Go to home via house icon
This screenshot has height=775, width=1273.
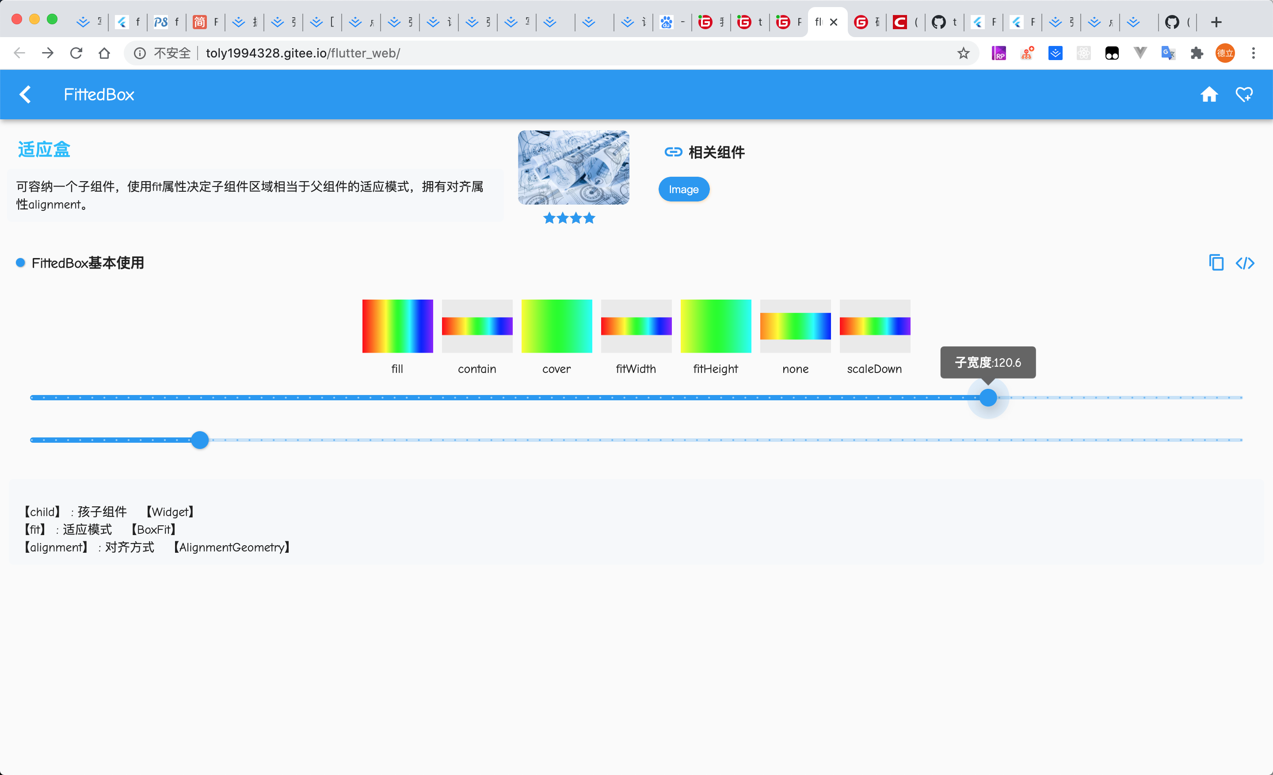1208,95
